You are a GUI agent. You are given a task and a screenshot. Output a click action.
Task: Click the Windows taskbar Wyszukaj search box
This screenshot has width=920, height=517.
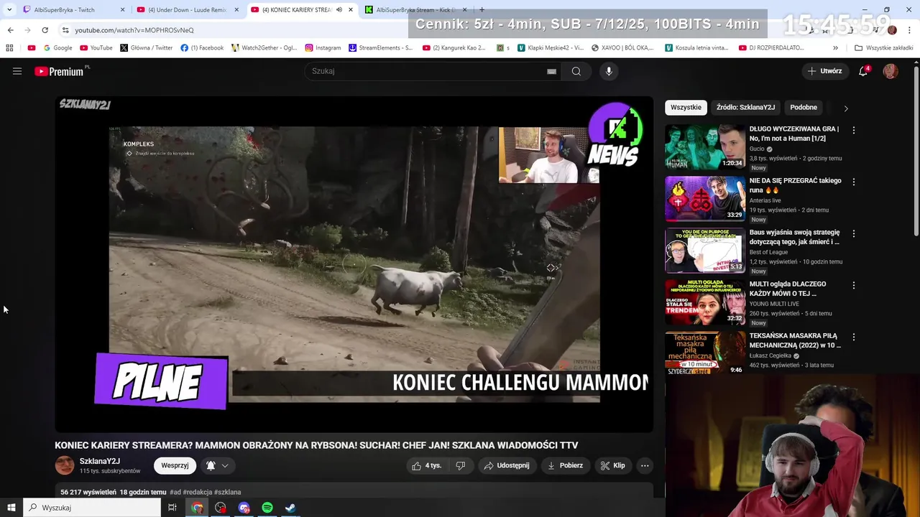(x=92, y=508)
